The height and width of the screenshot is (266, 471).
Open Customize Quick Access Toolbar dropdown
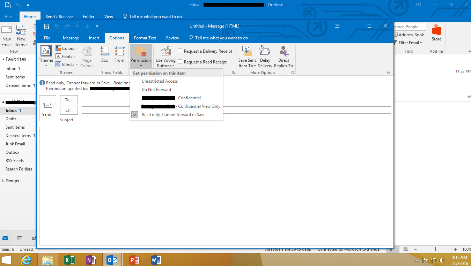pos(97,26)
